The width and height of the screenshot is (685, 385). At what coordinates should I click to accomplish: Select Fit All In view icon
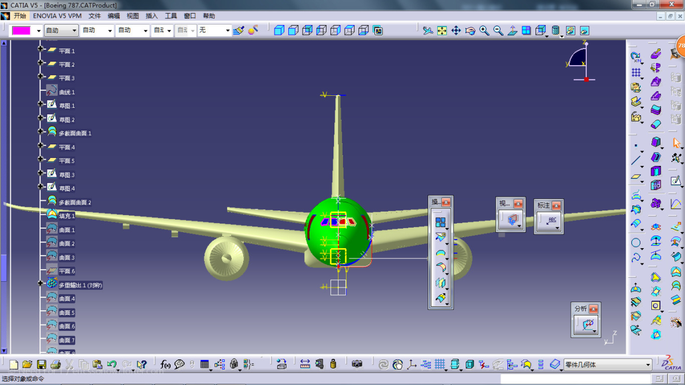[x=442, y=31]
